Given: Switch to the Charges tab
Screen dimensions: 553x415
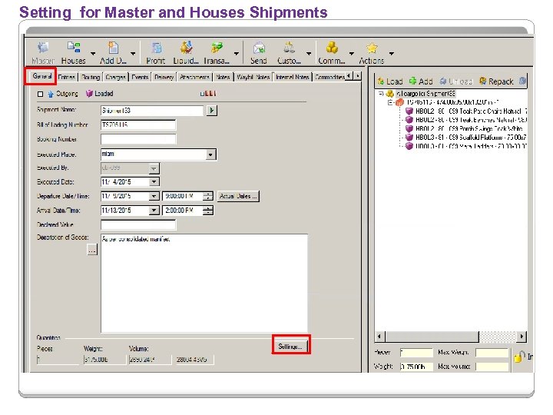Looking at the screenshot, I should click(x=116, y=77).
